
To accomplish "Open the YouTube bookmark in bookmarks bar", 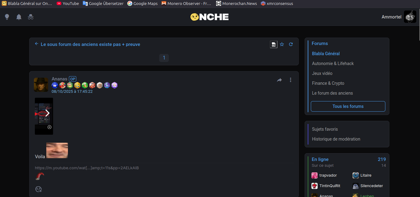I will tap(68, 3).
